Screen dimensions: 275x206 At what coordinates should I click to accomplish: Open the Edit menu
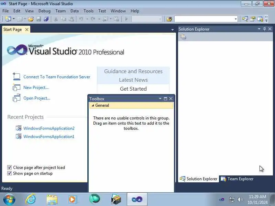pos(17,11)
